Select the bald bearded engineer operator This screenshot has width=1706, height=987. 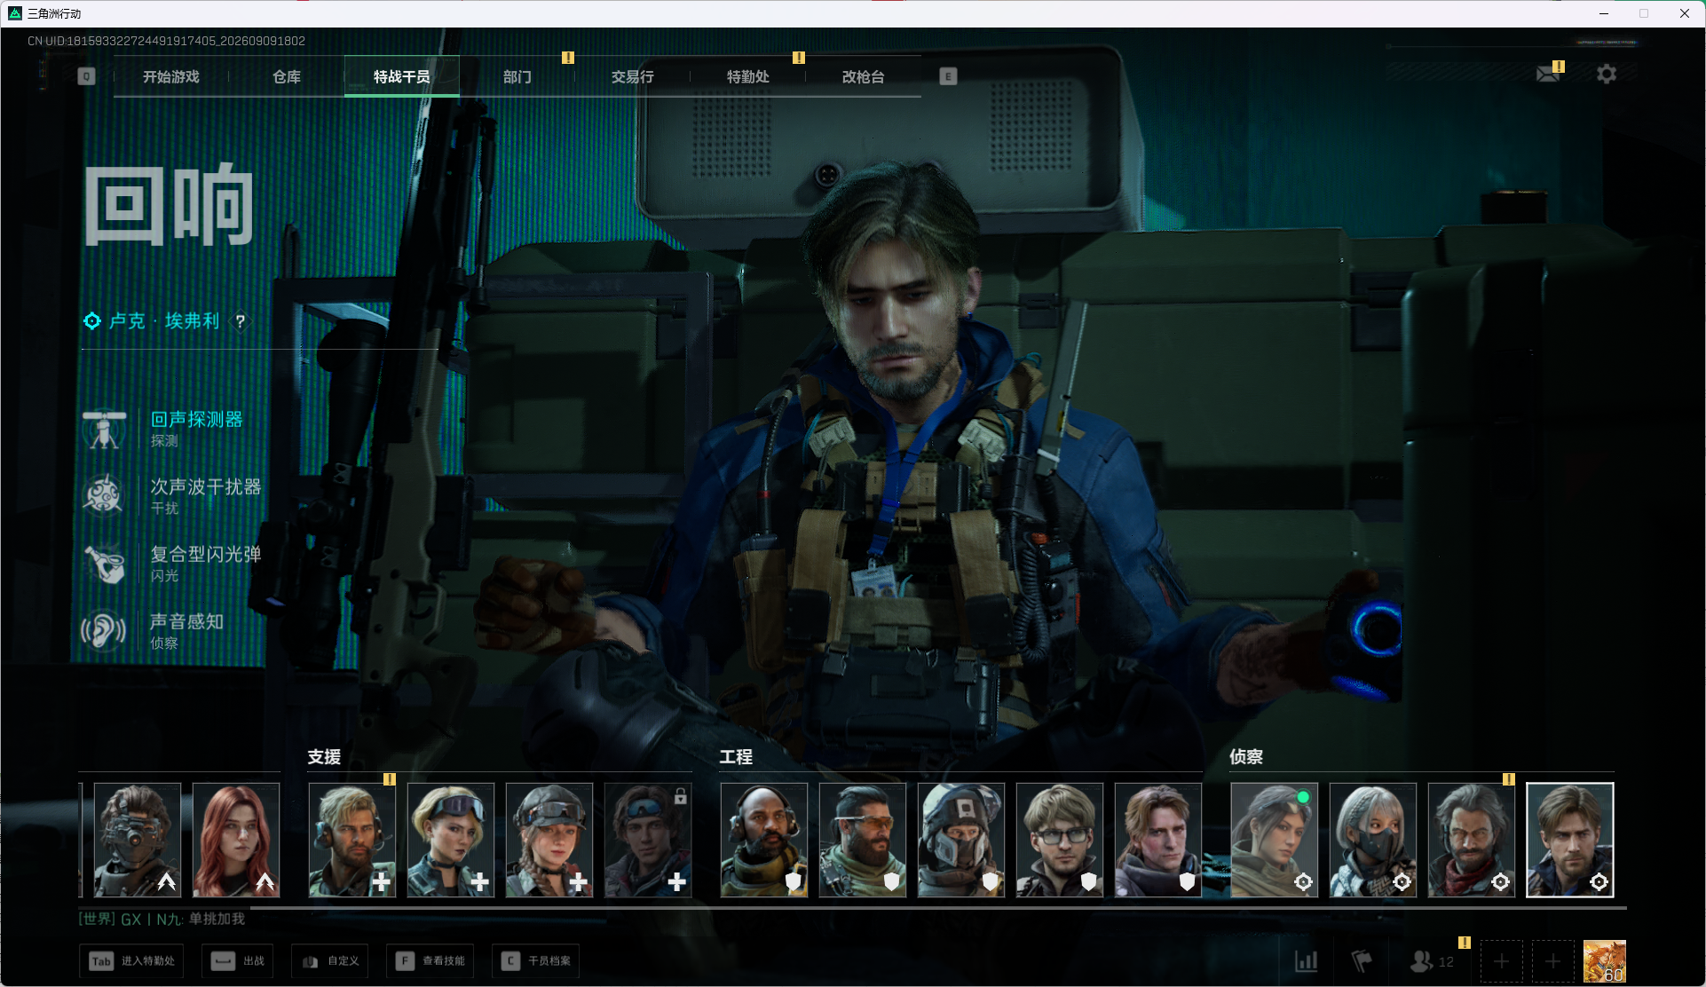coord(764,840)
